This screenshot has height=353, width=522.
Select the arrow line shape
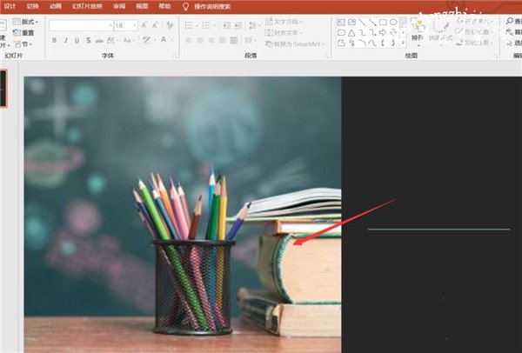pyautogui.click(x=372, y=23)
